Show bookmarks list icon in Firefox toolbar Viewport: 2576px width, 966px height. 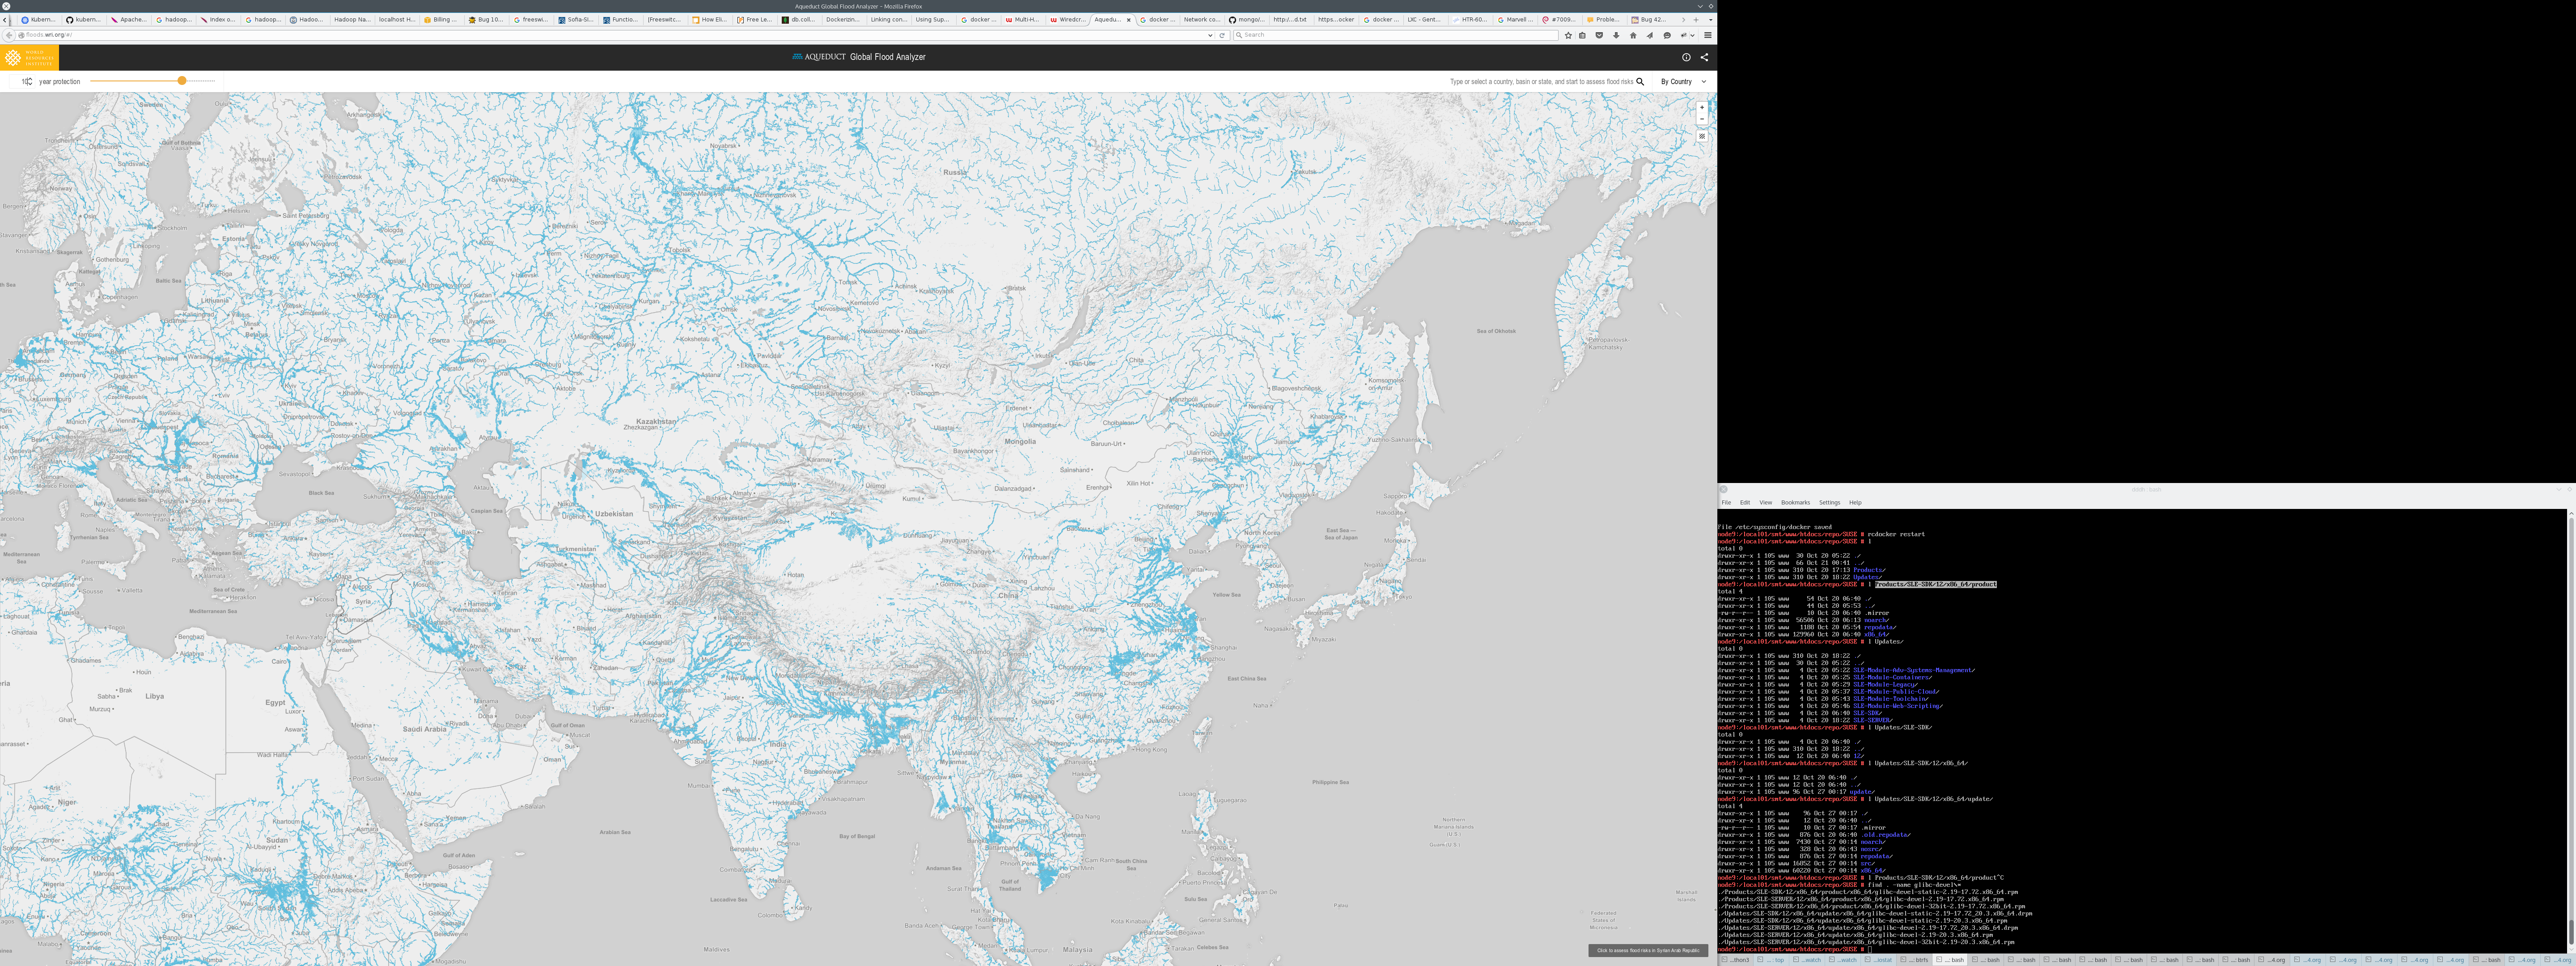coord(1582,35)
